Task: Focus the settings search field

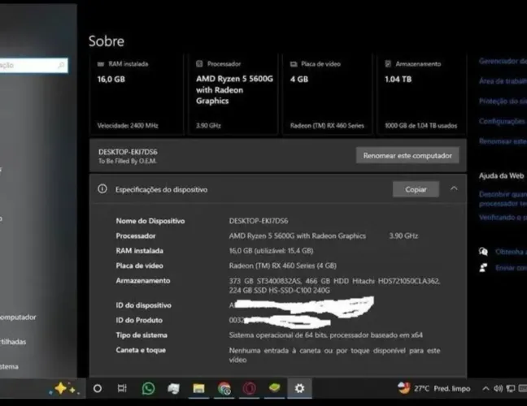Action: click(x=33, y=65)
